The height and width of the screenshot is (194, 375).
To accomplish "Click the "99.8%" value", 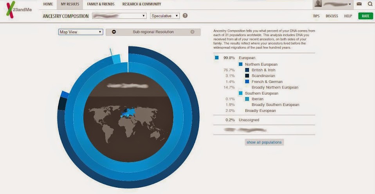I will tap(229, 58).
